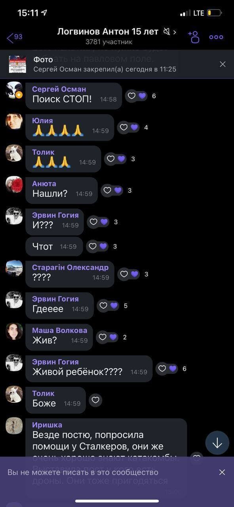Toggle heart on Толик's 'Боже' message

95,400
